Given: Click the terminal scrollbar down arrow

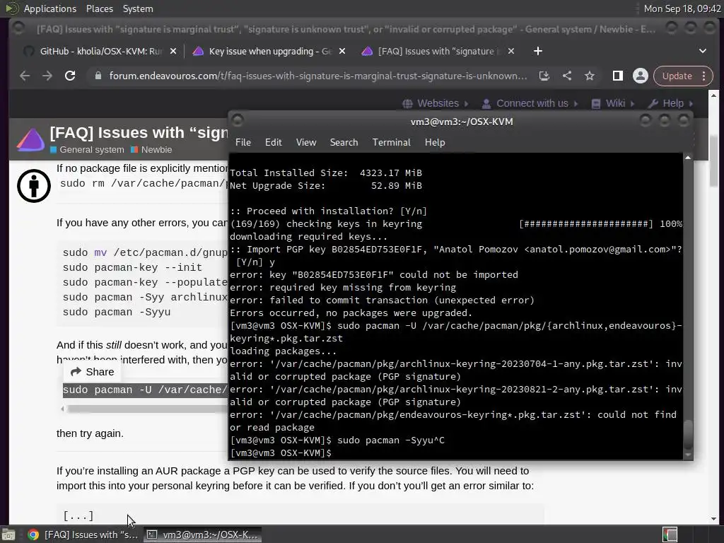Looking at the screenshot, I should coord(688,455).
